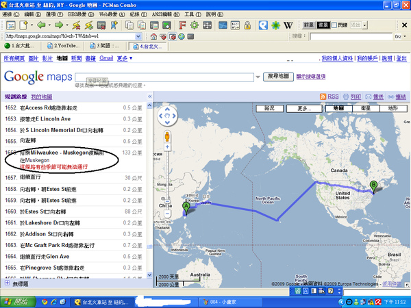This screenshot has width=411, height=308.
Task: Select the 背景 background color button
Action: [x=323, y=25]
